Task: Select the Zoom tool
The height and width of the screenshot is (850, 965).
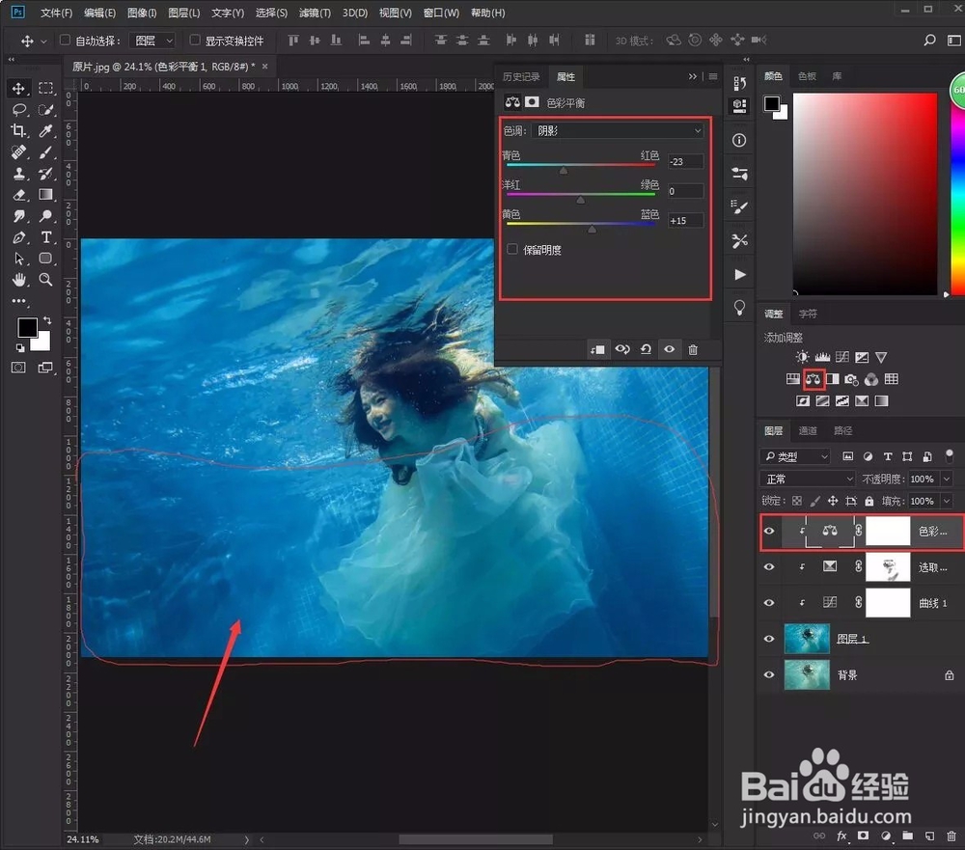Action: pyautogui.click(x=45, y=280)
